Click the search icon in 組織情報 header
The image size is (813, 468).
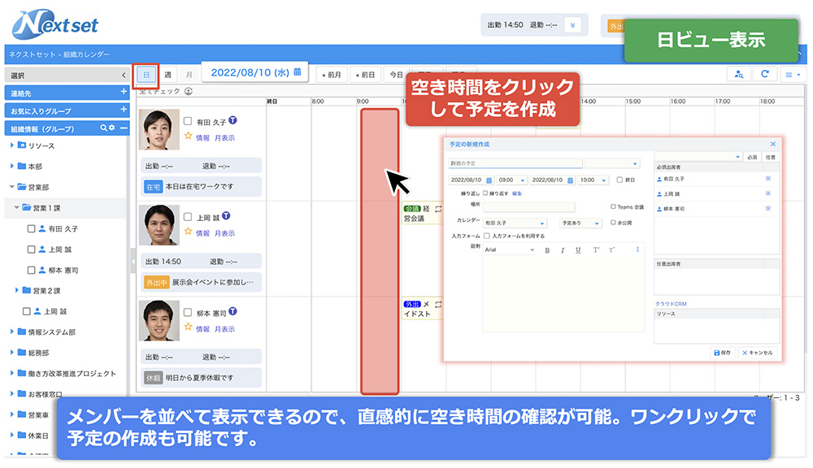(103, 128)
